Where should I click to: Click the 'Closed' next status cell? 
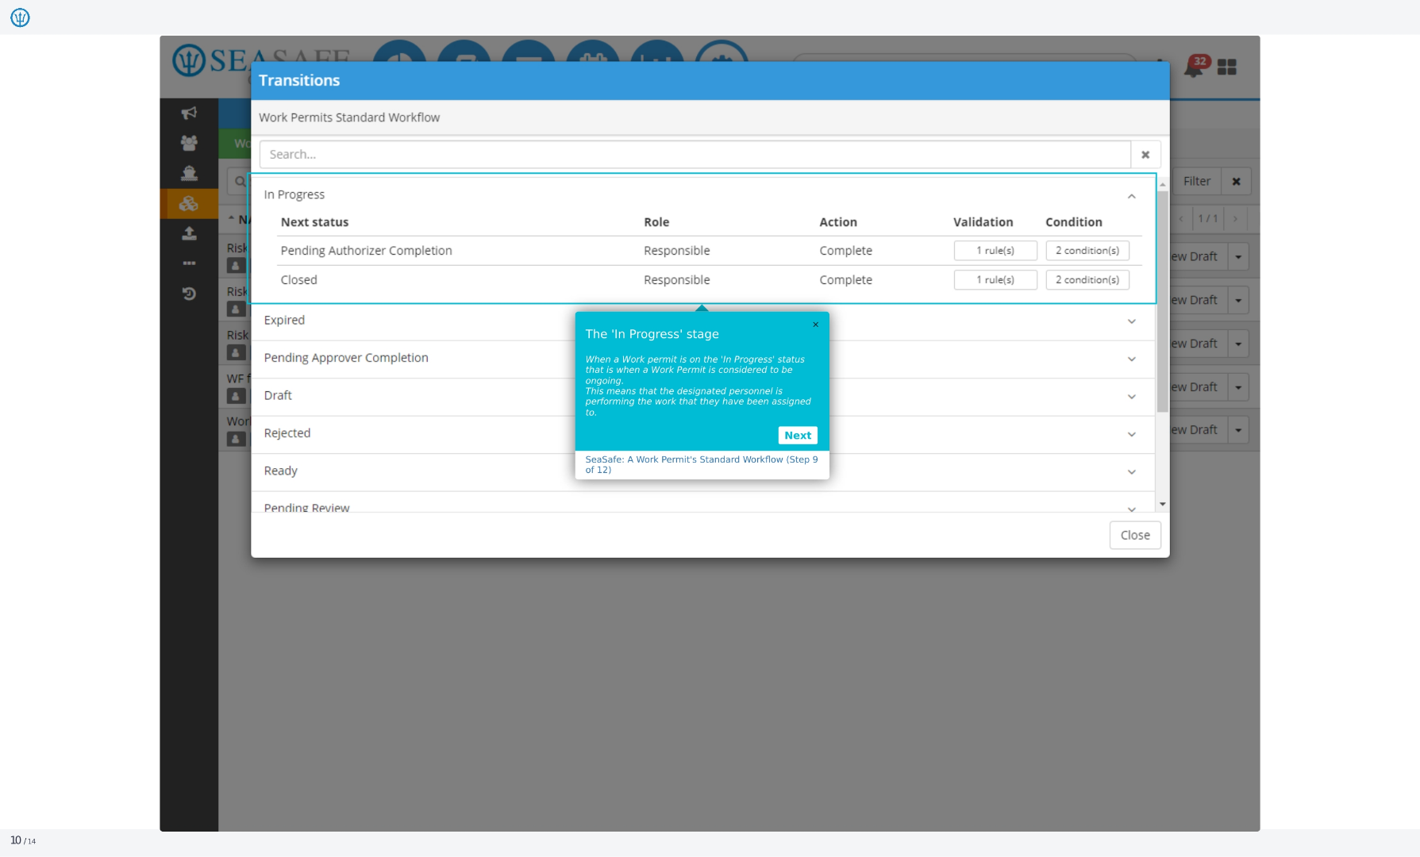tap(298, 280)
